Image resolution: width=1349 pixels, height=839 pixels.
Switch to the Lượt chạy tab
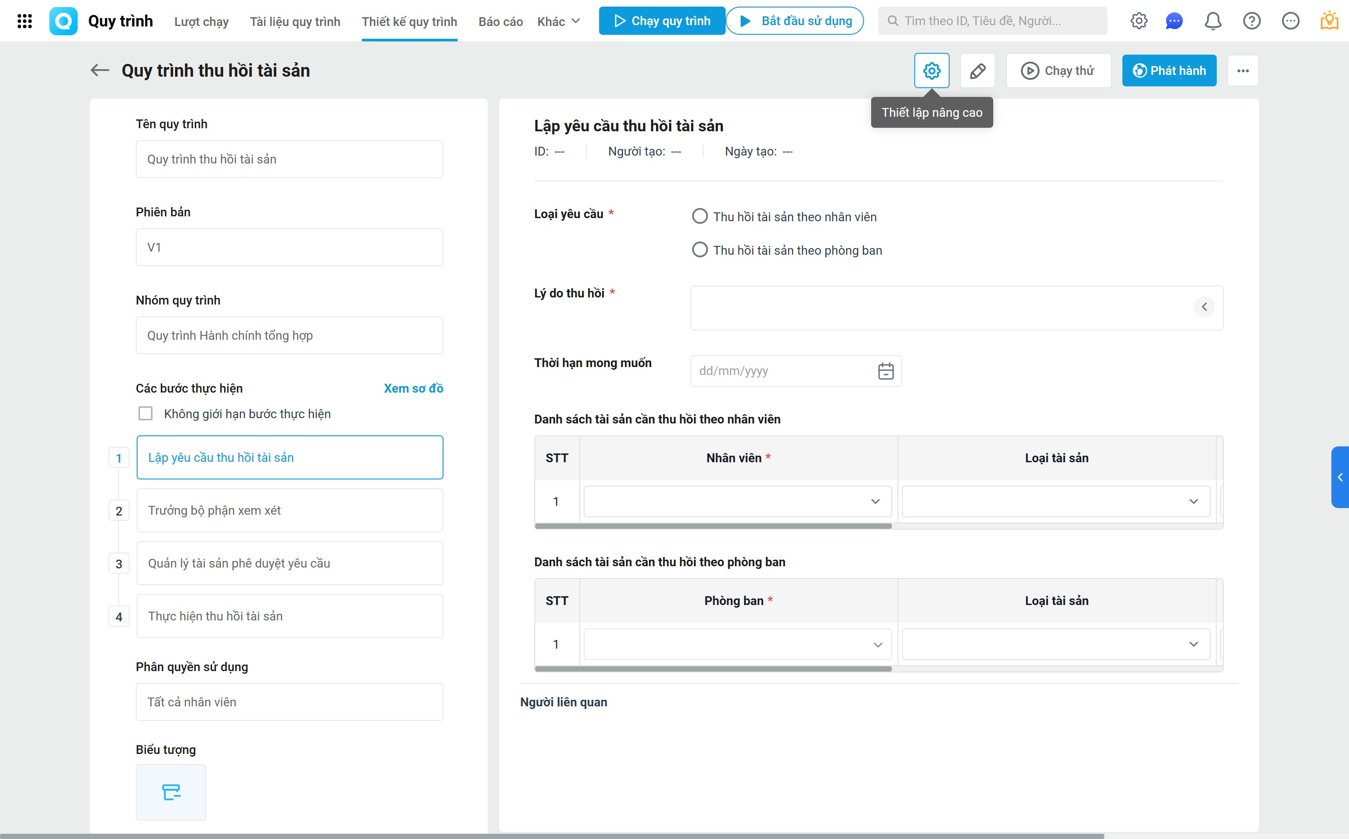click(x=201, y=22)
